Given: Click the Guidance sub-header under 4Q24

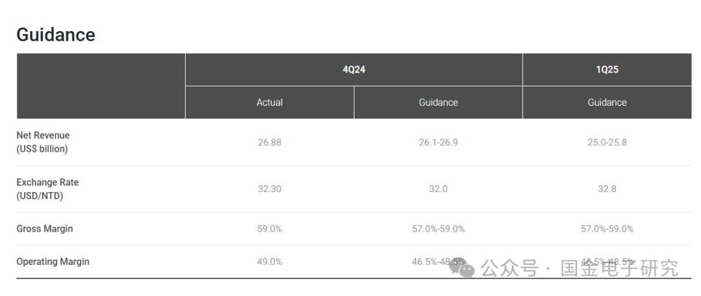Looking at the screenshot, I should (438, 103).
